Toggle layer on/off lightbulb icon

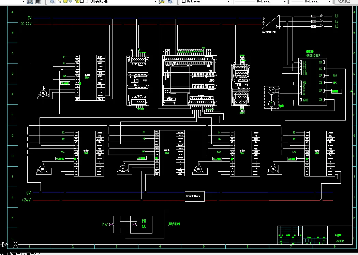pyautogui.click(x=60, y=1)
